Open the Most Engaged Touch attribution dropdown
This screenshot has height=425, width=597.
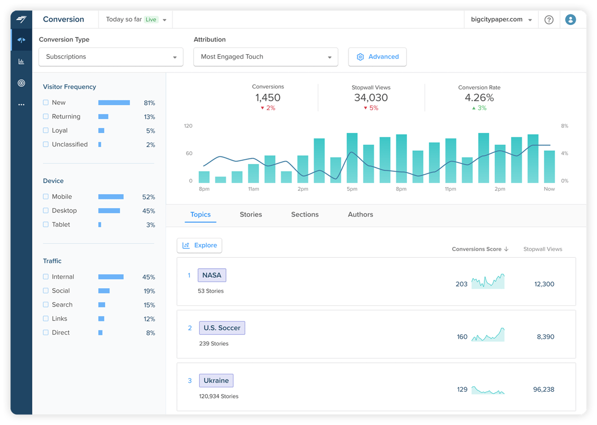click(265, 57)
